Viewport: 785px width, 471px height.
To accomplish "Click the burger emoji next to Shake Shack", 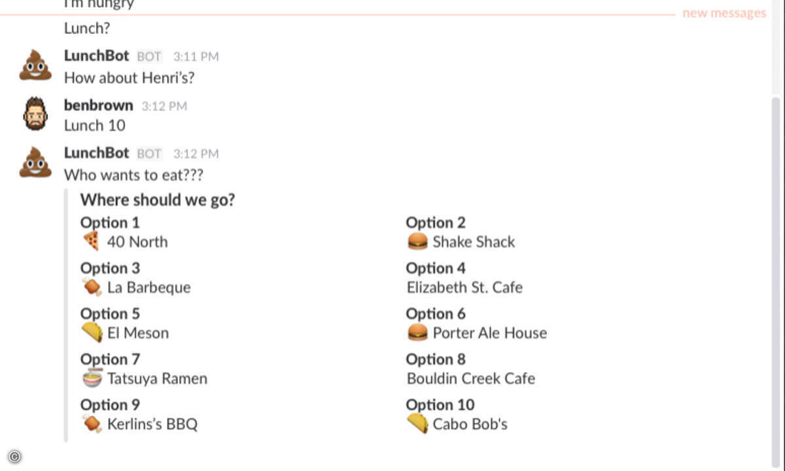I will coord(417,241).
